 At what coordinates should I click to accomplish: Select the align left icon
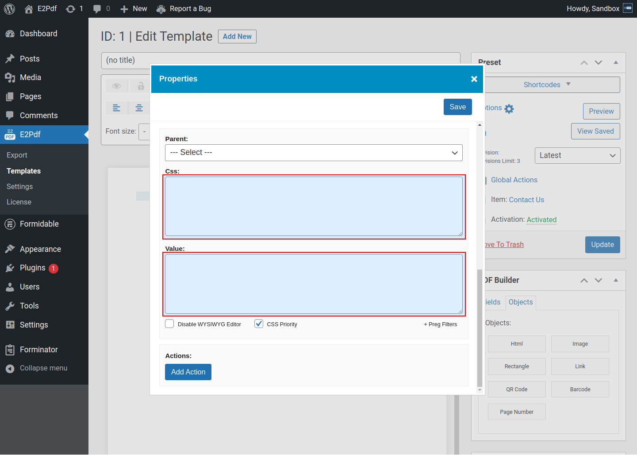[117, 108]
